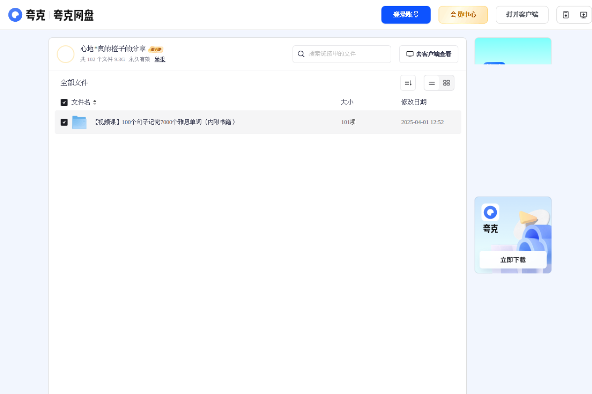This screenshot has height=394, width=592.
Task: Click 全部文件 breadcrumb tab
Action: point(74,83)
